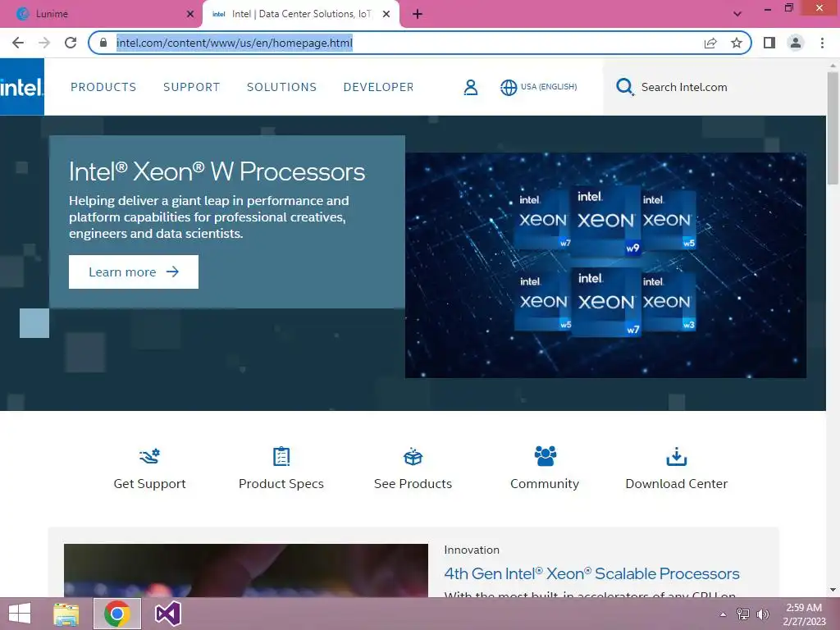The width and height of the screenshot is (840, 630).
Task: Click the Xeon processors banner image
Action: coord(605,265)
